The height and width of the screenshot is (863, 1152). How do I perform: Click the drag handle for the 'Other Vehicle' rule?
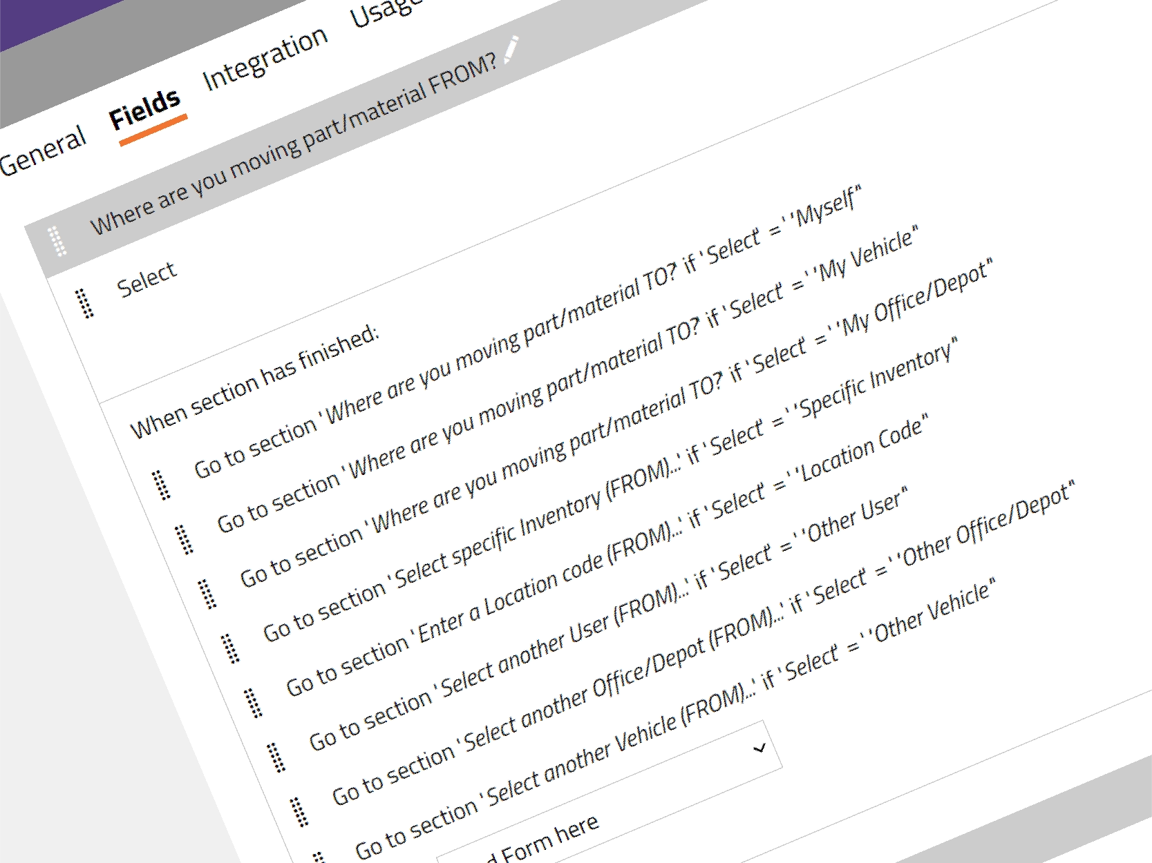(319, 857)
